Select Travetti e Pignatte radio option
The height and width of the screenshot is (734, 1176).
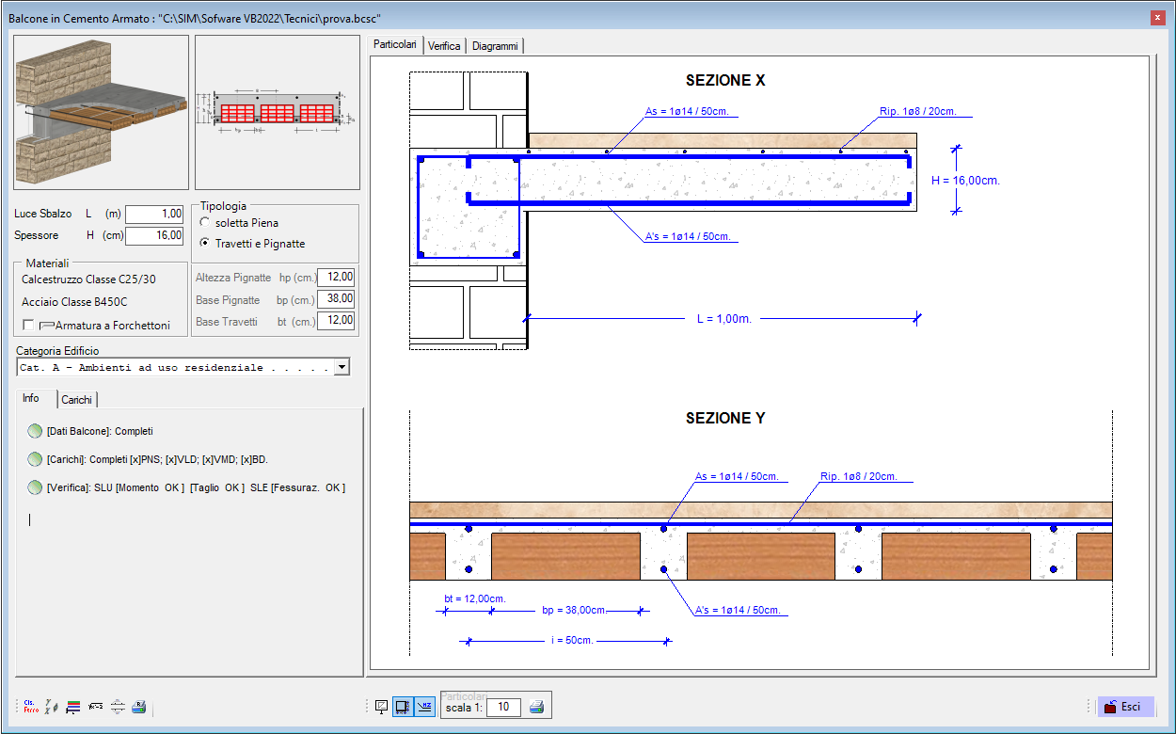(x=252, y=244)
